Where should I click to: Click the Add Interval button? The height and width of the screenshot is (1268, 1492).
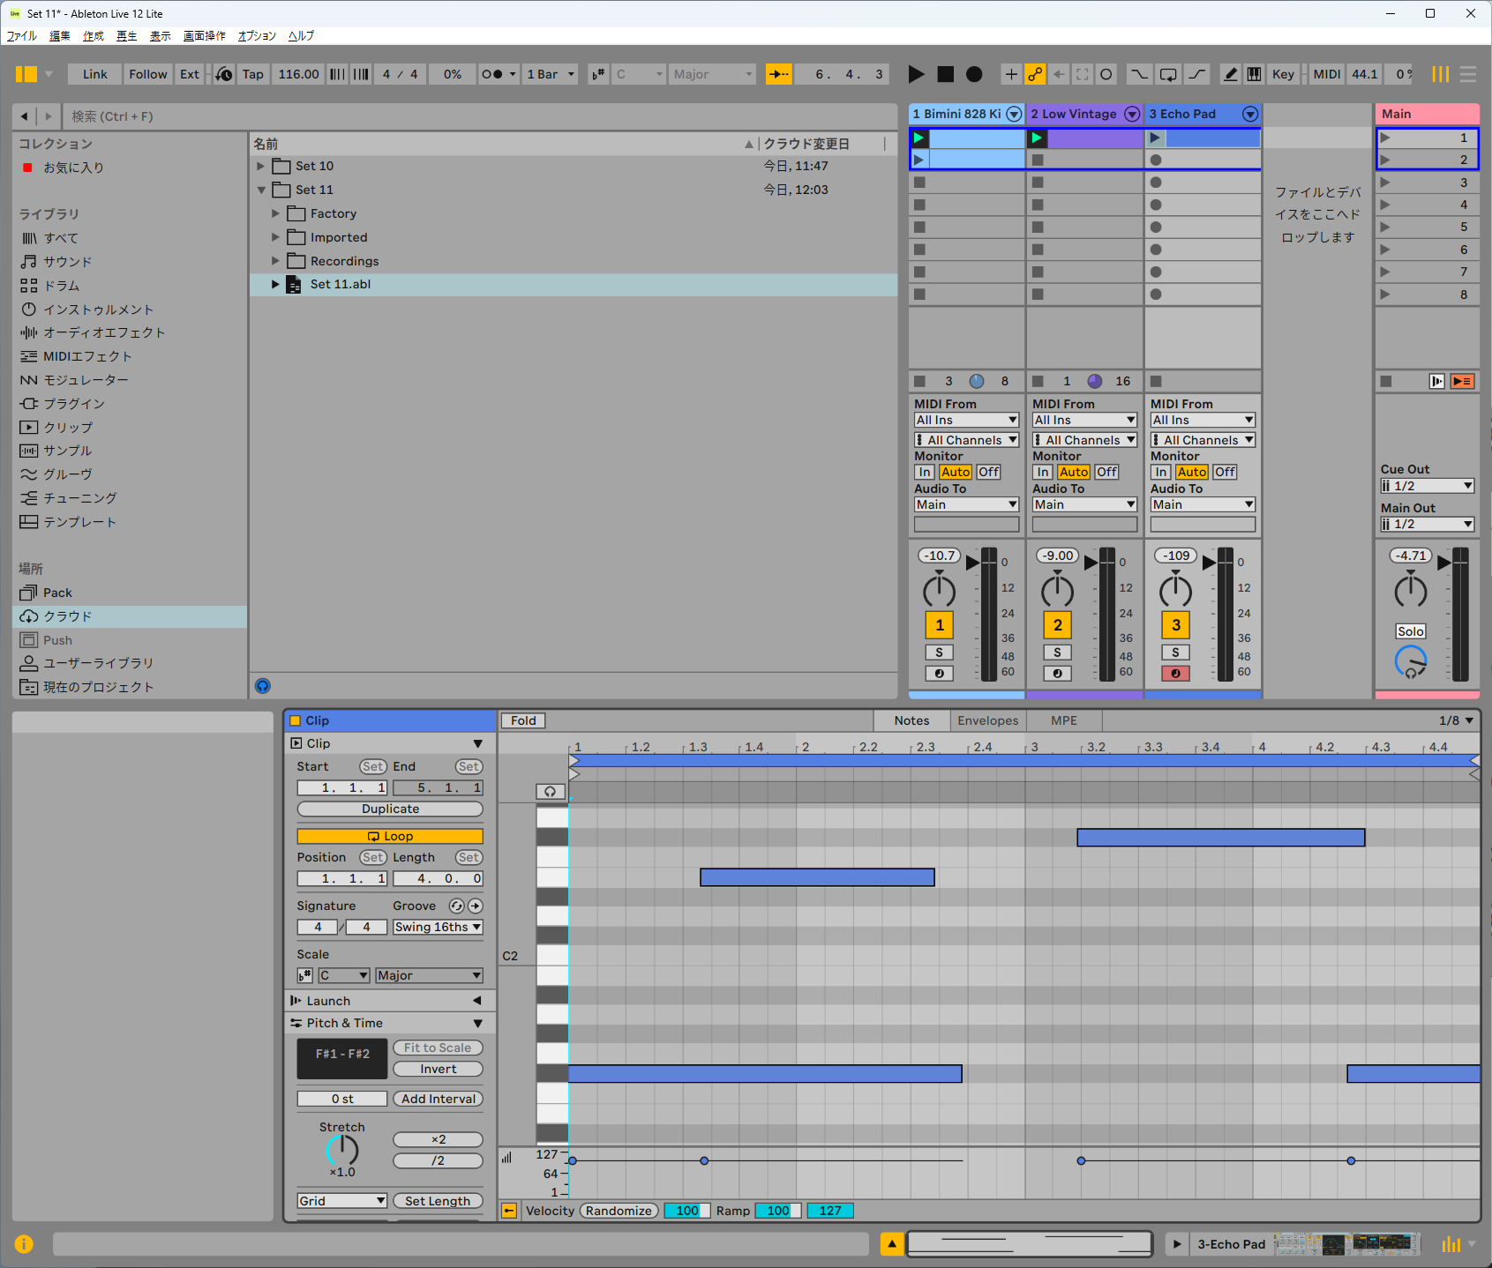(x=438, y=1099)
